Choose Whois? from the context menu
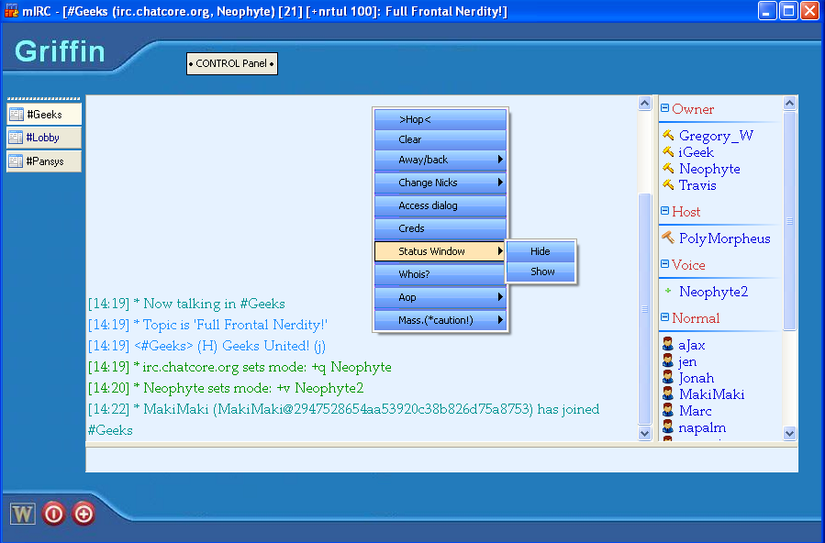Image resolution: width=825 pixels, height=543 pixels. pyautogui.click(x=440, y=274)
